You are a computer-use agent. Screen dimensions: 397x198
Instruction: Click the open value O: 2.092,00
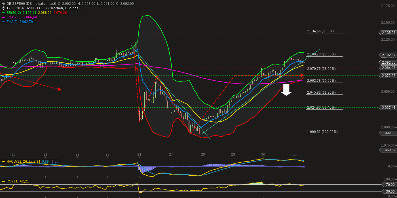click(x=67, y=4)
